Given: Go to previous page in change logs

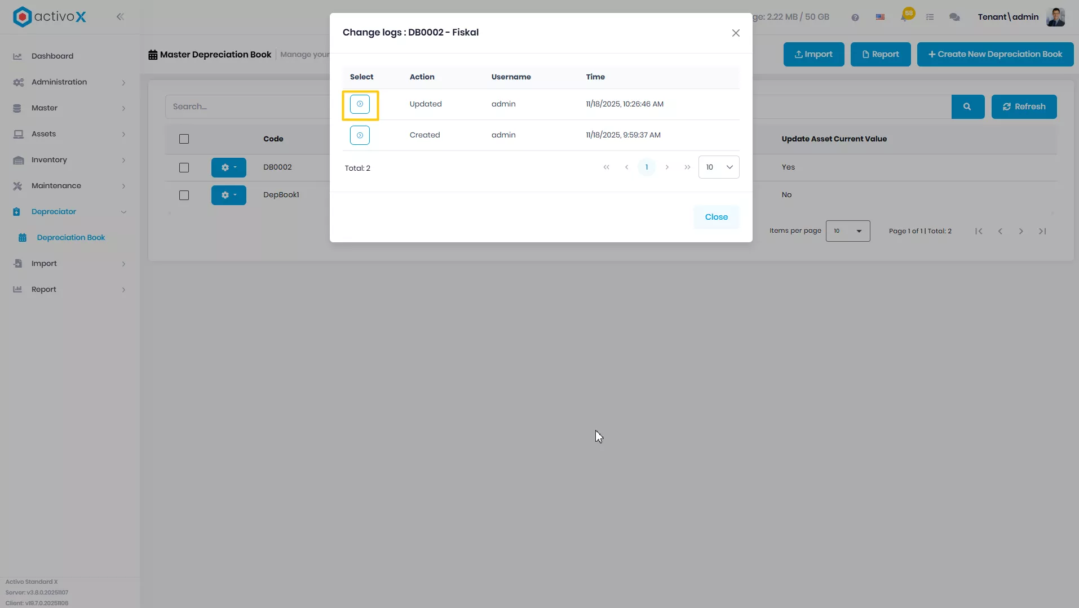Looking at the screenshot, I should click(626, 167).
